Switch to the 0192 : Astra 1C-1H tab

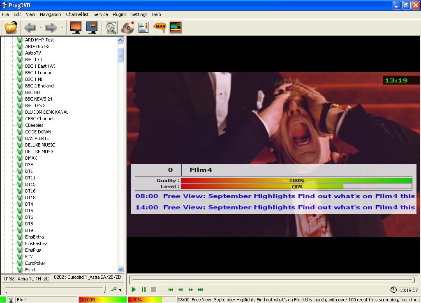click(27, 279)
